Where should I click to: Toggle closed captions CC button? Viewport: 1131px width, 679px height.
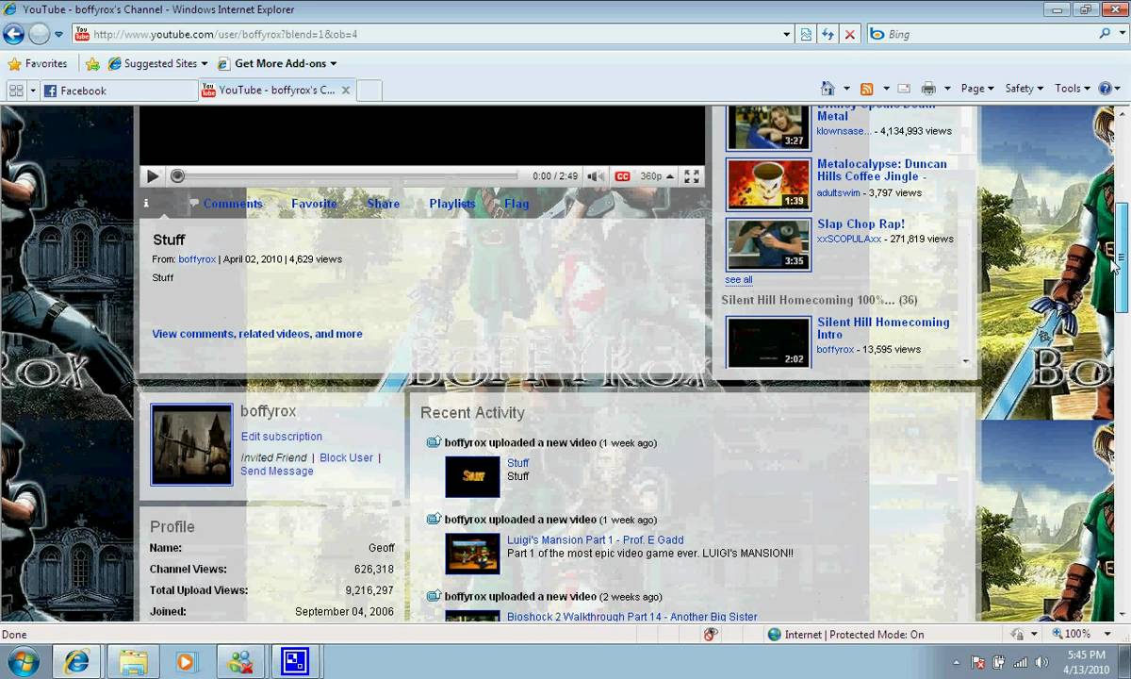point(622,176)
